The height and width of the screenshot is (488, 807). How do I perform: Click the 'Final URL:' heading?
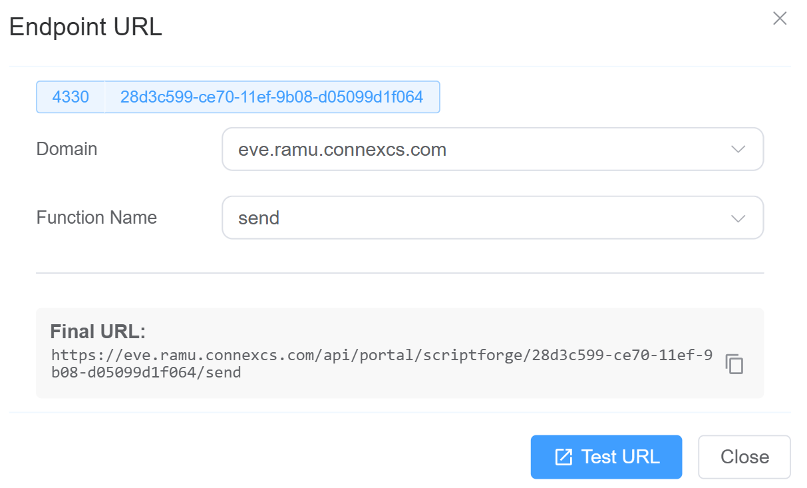98,332
